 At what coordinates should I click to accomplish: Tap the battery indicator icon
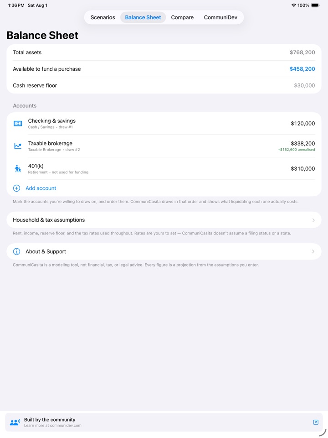point(315,5)
